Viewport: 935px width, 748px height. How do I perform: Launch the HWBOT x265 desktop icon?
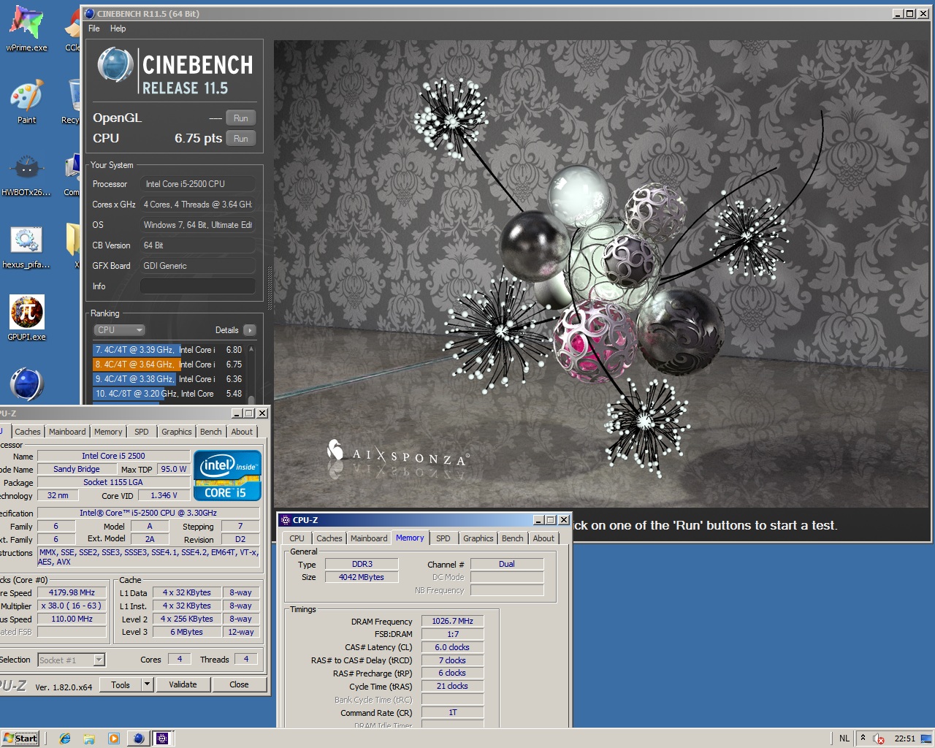[x=26, y=175]
